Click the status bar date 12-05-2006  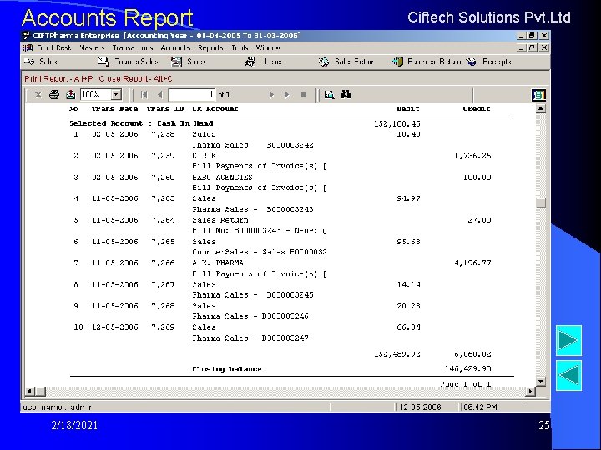[420, 407]
